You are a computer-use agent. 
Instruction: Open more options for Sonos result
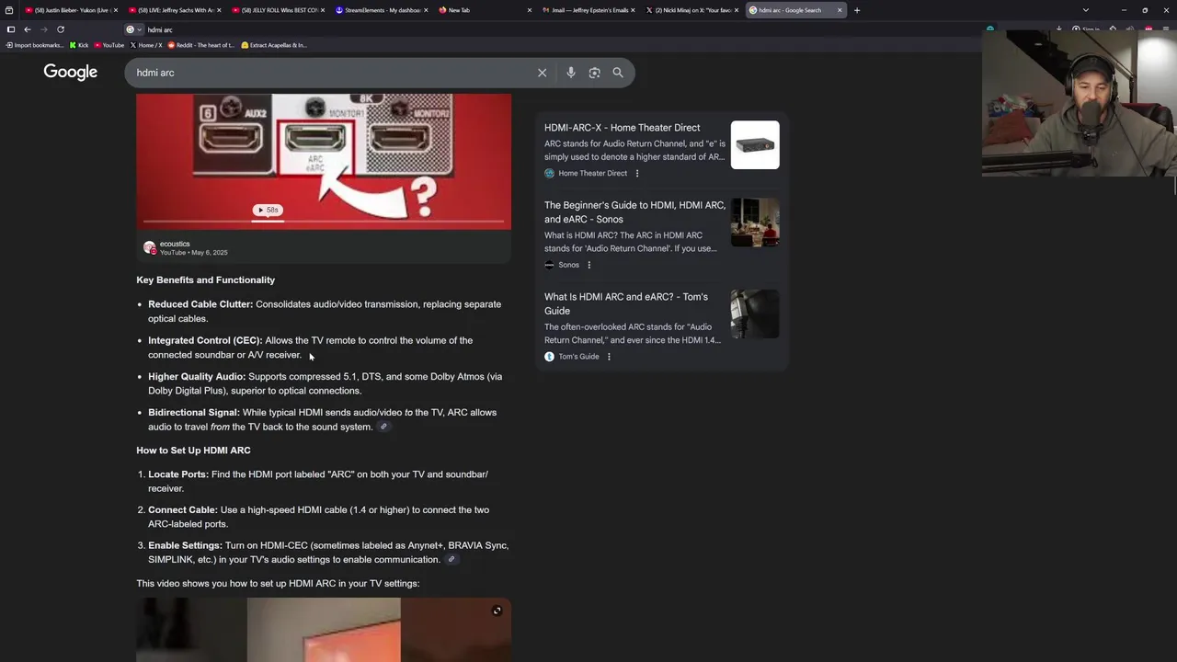point(588,265)
